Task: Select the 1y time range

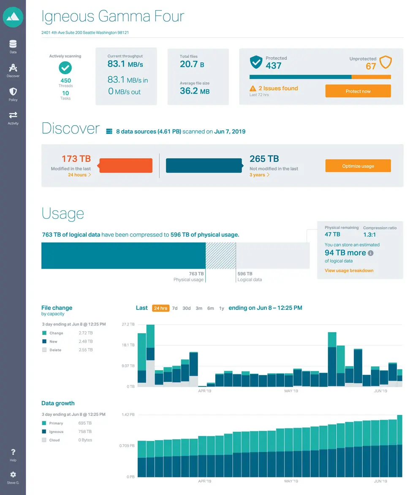Action: tap(222, 308)
